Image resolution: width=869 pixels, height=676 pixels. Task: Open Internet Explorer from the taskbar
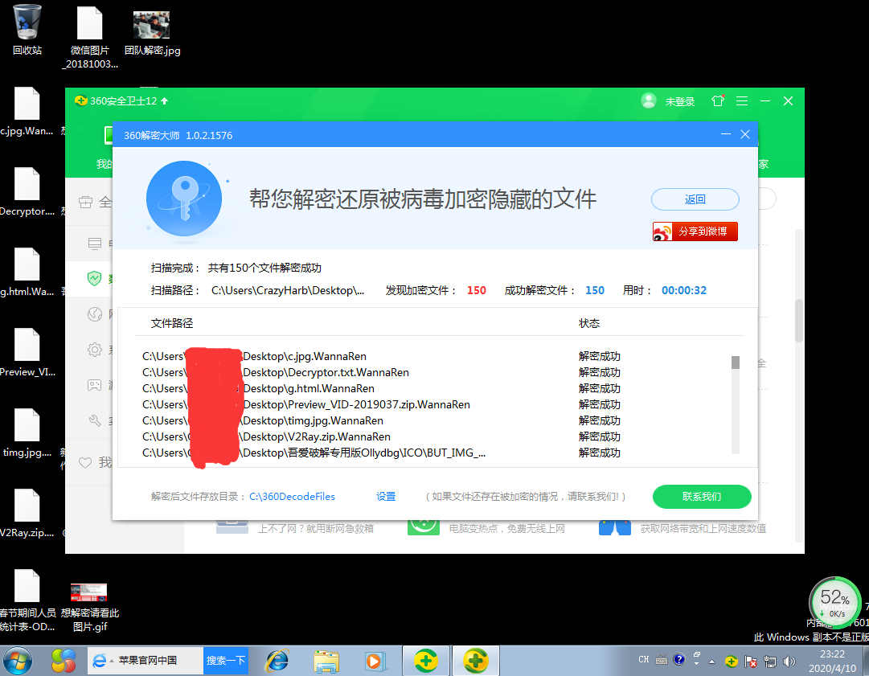coord(277,661)
